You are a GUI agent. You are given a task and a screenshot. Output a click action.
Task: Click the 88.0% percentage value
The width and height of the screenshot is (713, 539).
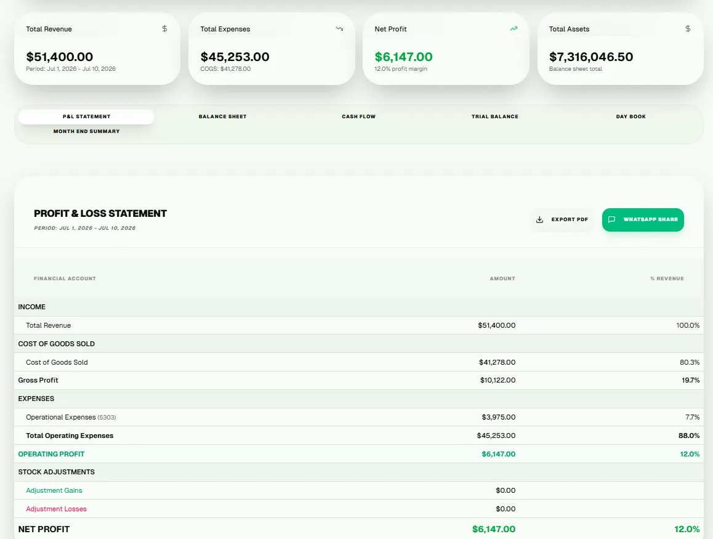(x=689, y=436)
